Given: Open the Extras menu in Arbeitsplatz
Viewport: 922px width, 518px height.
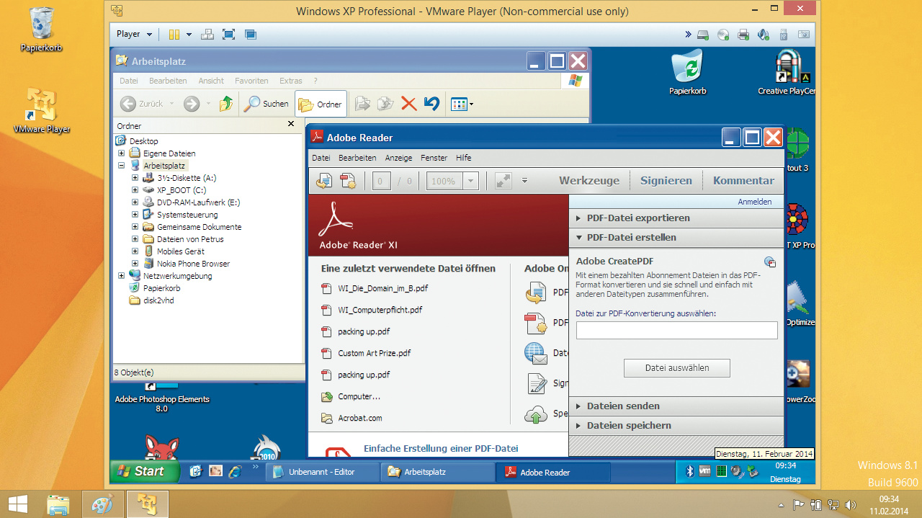Looking at the screenshot, I should (291, 81).
